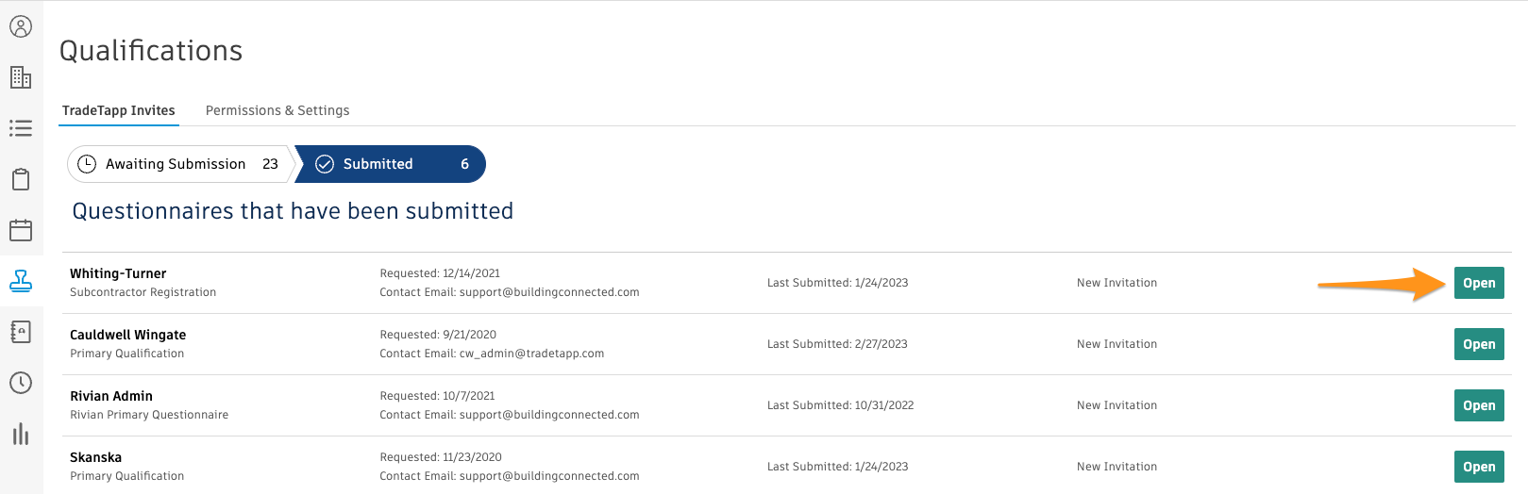Screen dimensions: 1528x494
Task: Click the clock history icon in sidebar
Action: point(21,383)
